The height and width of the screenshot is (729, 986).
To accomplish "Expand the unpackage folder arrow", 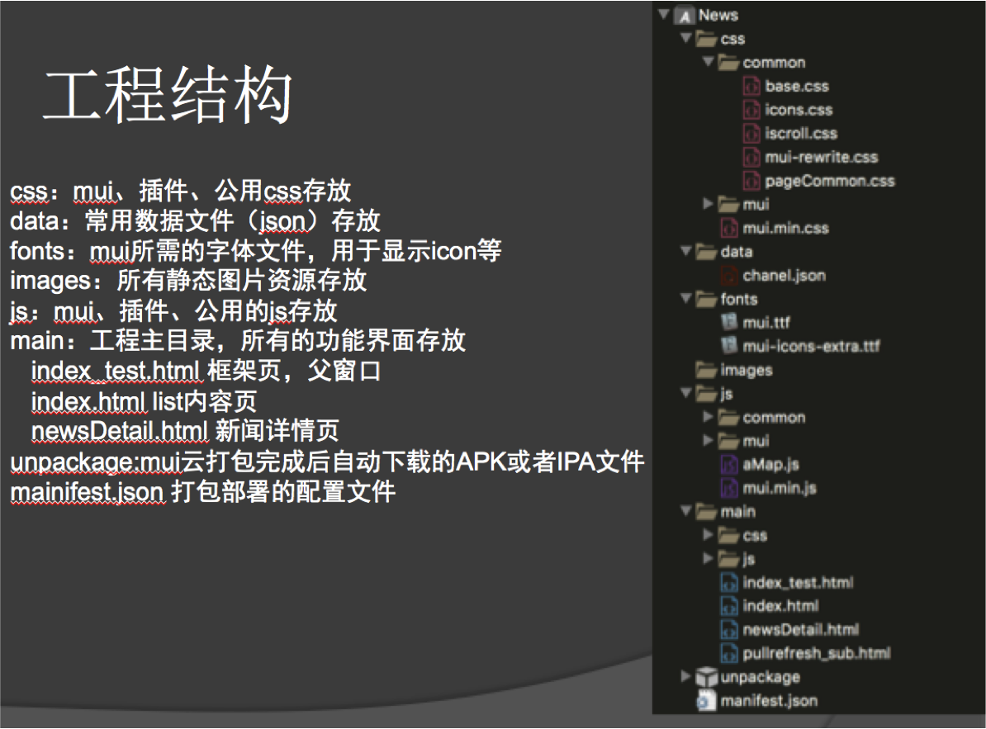I will coord(685,677).
